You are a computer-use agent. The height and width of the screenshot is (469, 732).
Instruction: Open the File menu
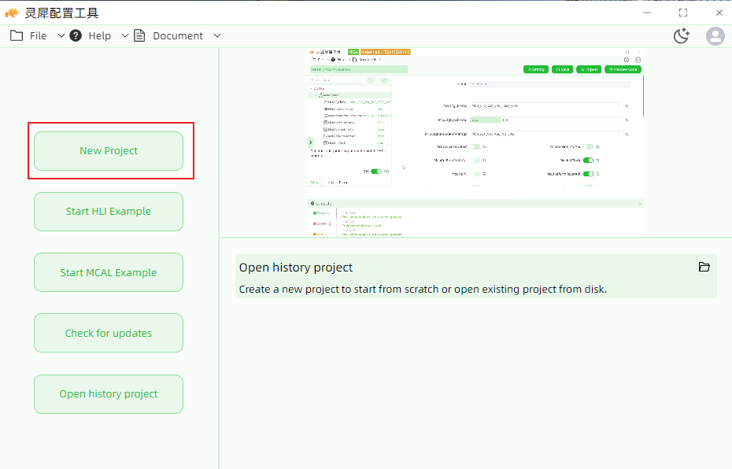point(39,36)
